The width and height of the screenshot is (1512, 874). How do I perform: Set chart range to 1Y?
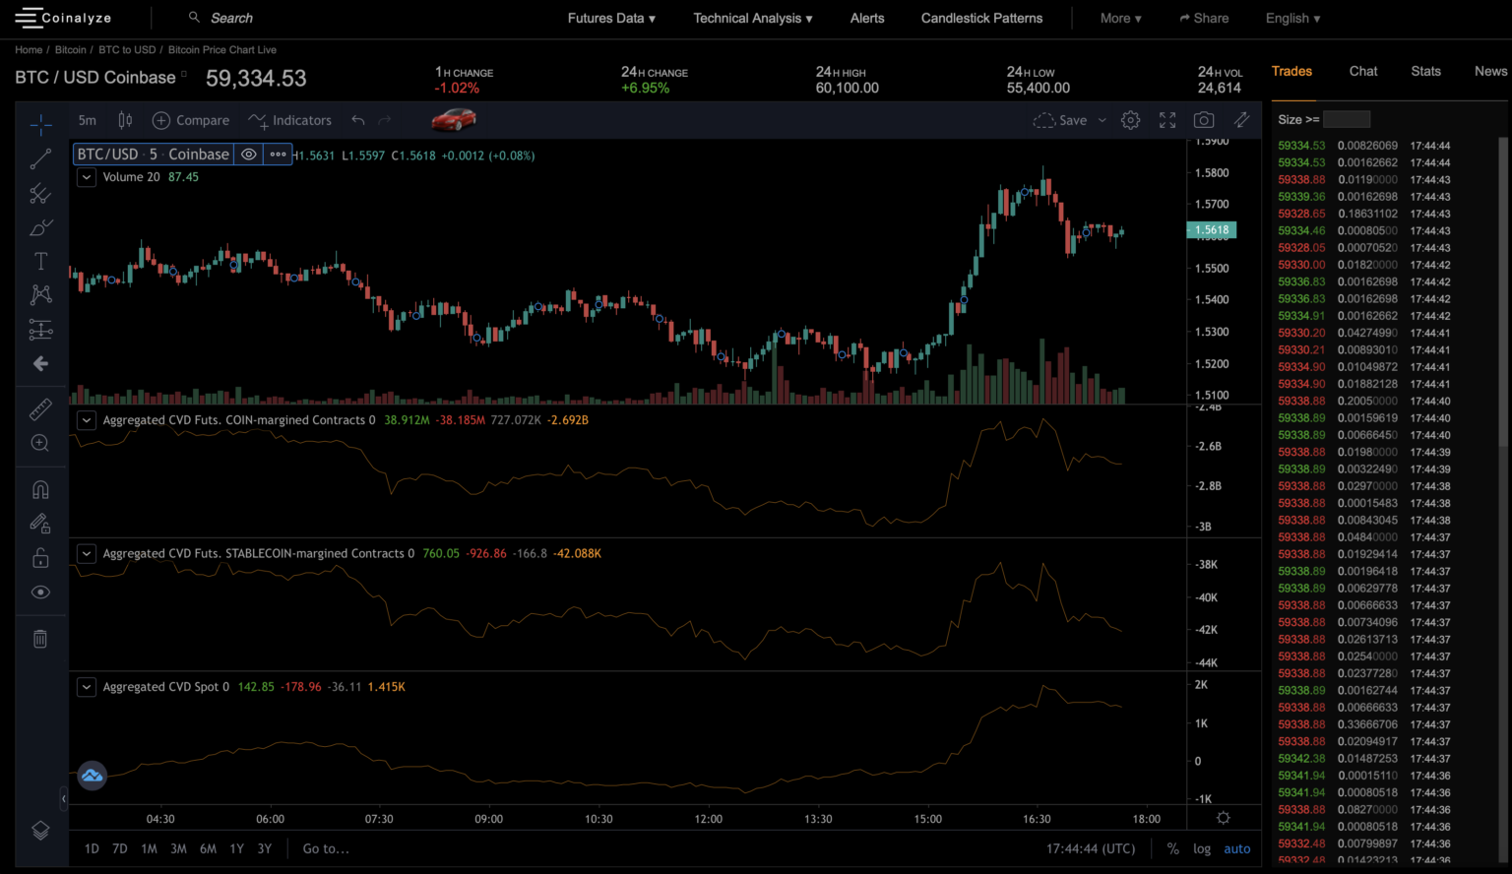pos(236,848)
